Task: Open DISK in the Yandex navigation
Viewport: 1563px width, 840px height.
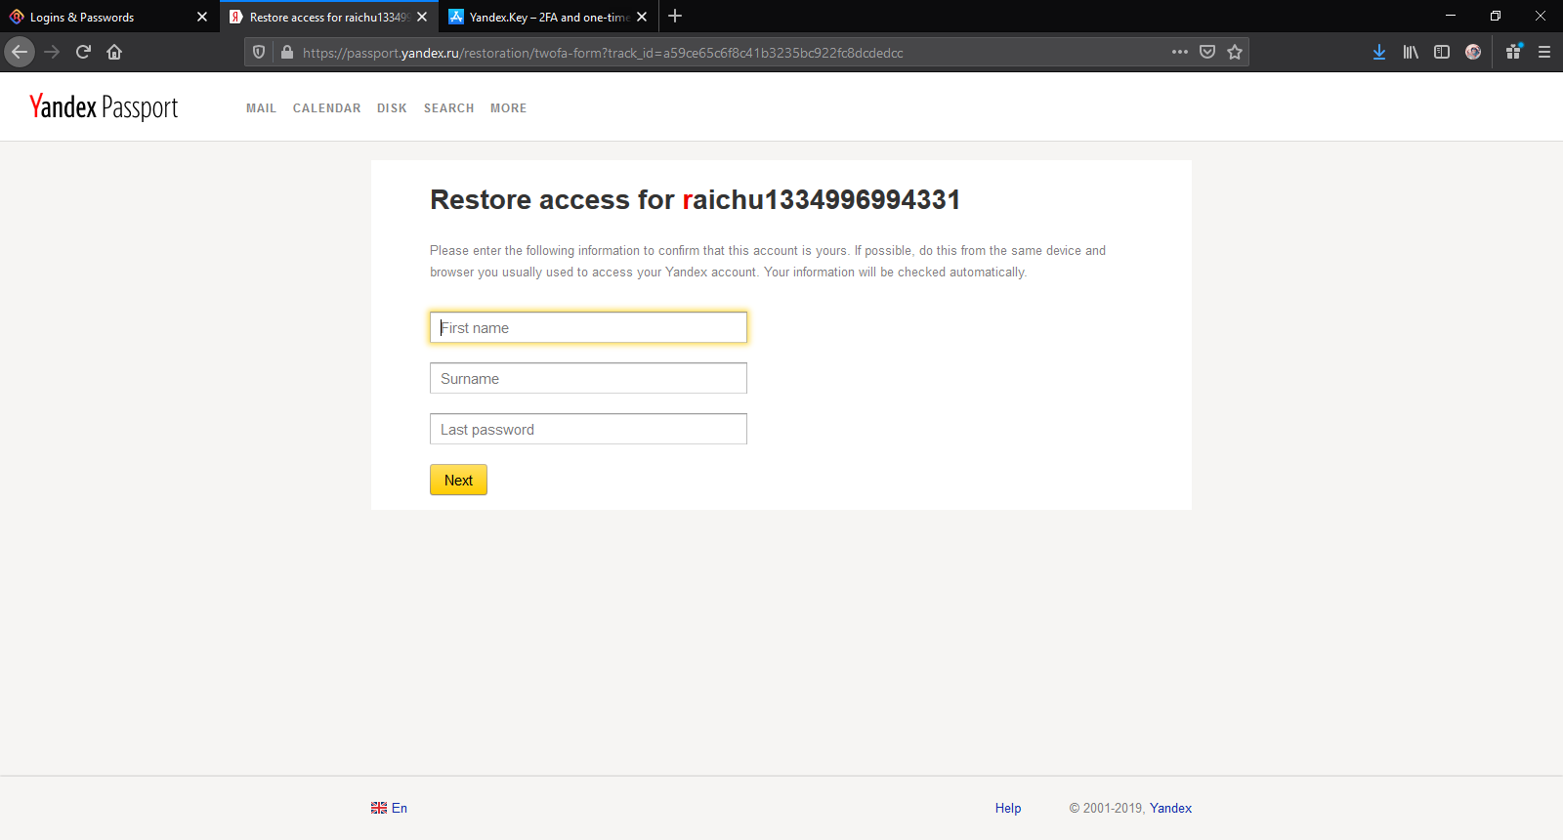Action: tap(392, 108)
